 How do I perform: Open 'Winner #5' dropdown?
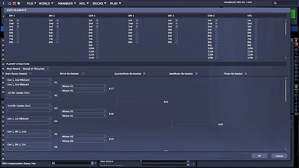84,136
